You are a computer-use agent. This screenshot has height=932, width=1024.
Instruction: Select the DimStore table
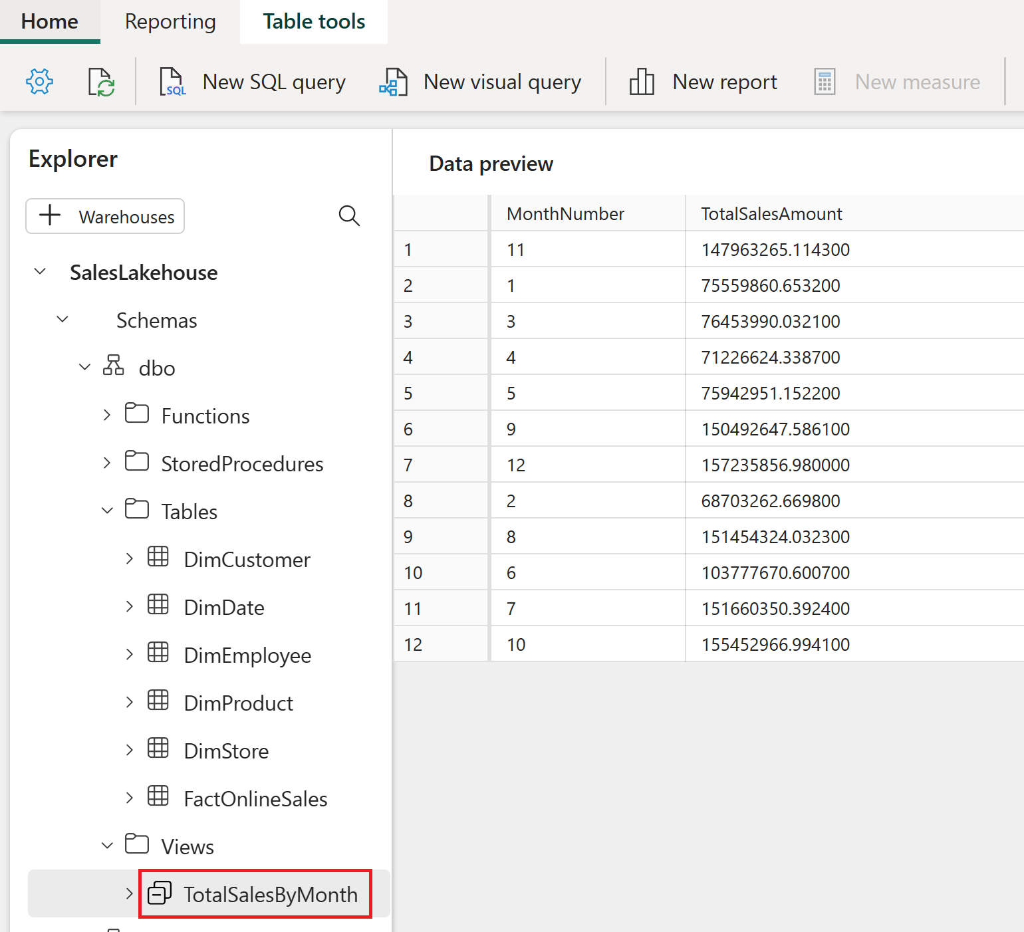tap(226, 751)
